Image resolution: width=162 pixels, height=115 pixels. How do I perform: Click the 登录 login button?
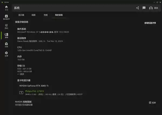point(156,8)
